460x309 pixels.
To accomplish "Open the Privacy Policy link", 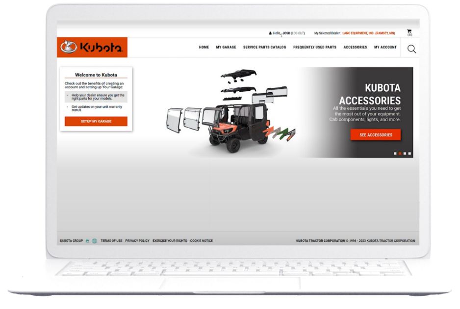I will pyautogui.click(x=137, y=241).
